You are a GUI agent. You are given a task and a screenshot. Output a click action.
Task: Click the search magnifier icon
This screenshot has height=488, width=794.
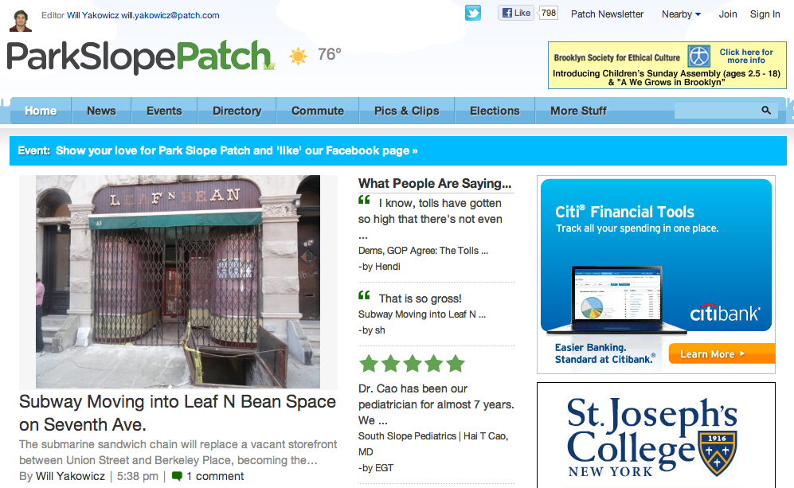coord(766,111)
